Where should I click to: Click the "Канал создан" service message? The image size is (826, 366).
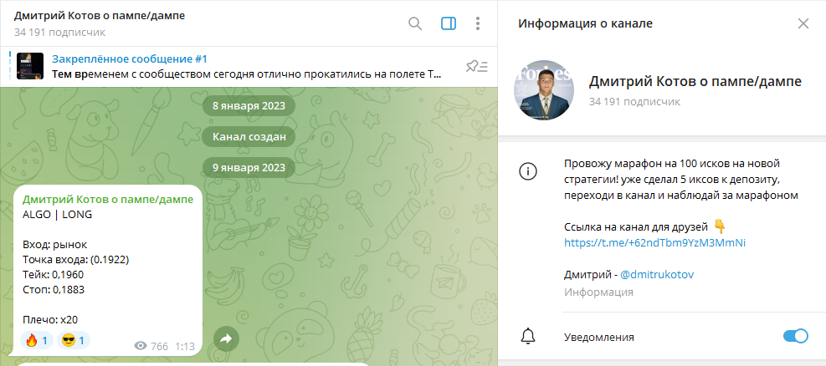click(249, 138)
